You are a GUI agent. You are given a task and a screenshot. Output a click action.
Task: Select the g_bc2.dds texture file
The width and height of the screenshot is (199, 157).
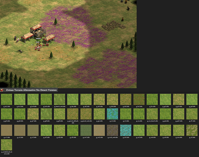[6, 99]
